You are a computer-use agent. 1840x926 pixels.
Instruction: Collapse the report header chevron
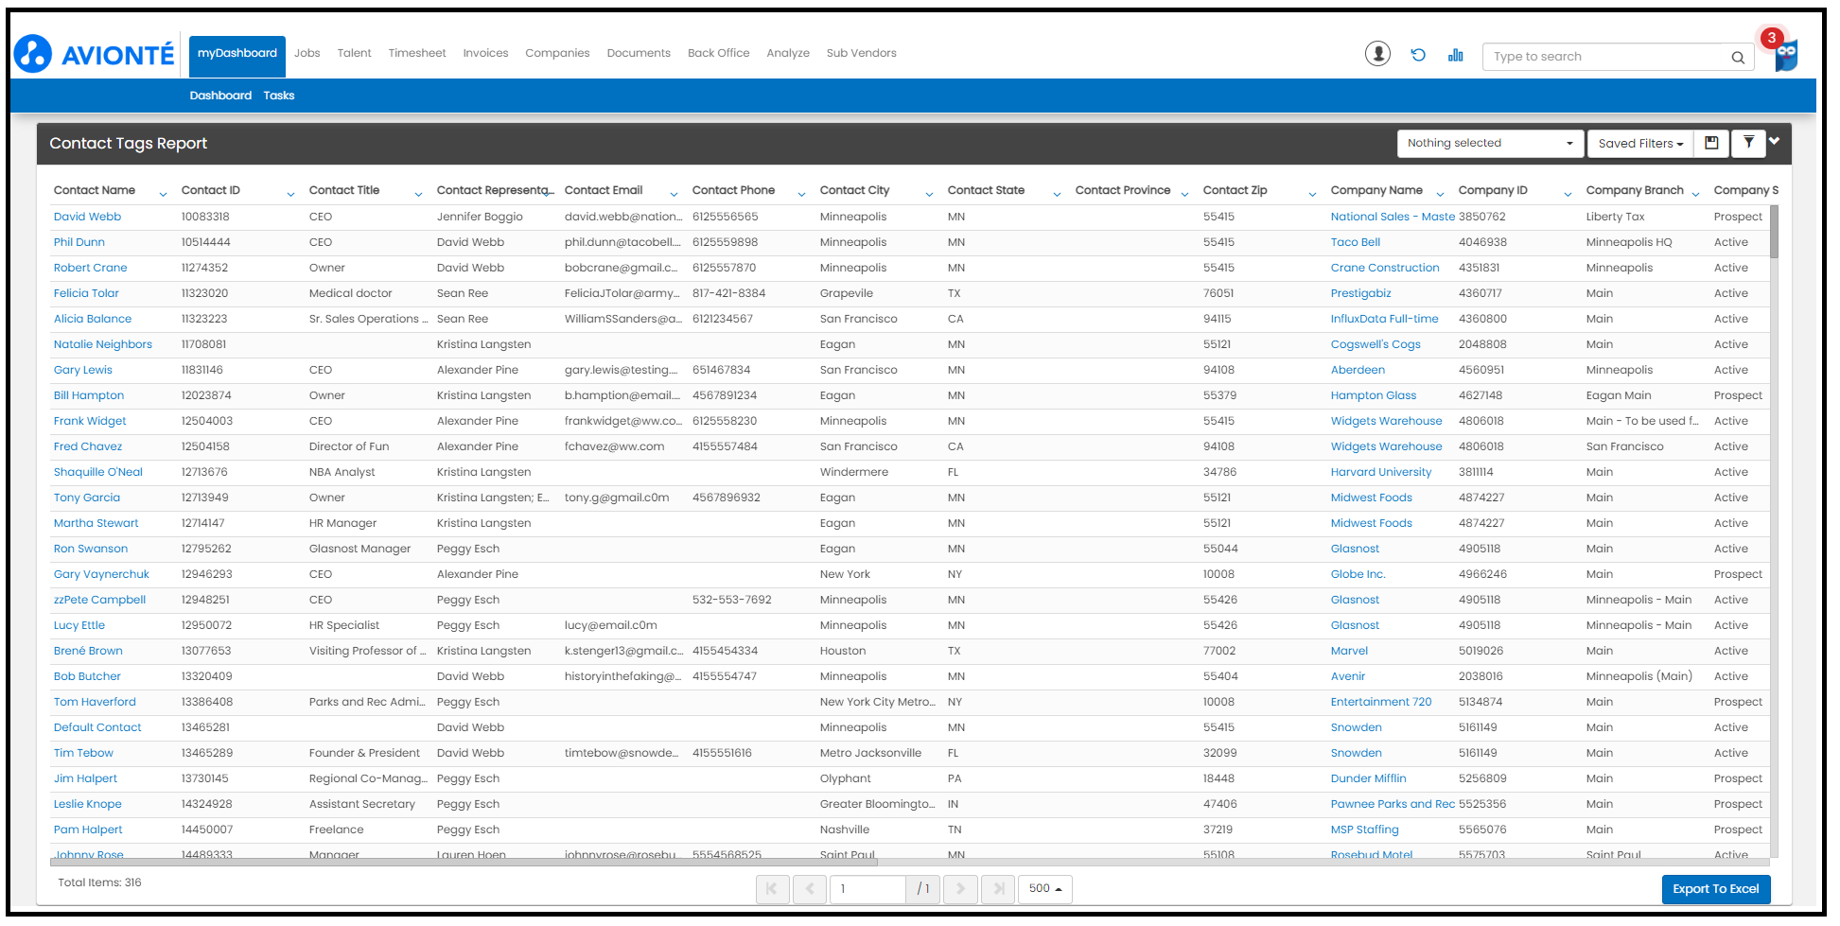(x=1775, y=141)
